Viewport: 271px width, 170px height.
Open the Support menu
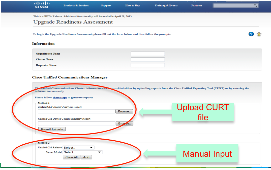[x=106, y=6]
